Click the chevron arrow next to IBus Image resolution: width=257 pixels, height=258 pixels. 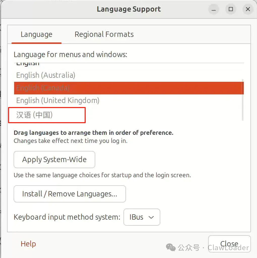pos(151,217)
